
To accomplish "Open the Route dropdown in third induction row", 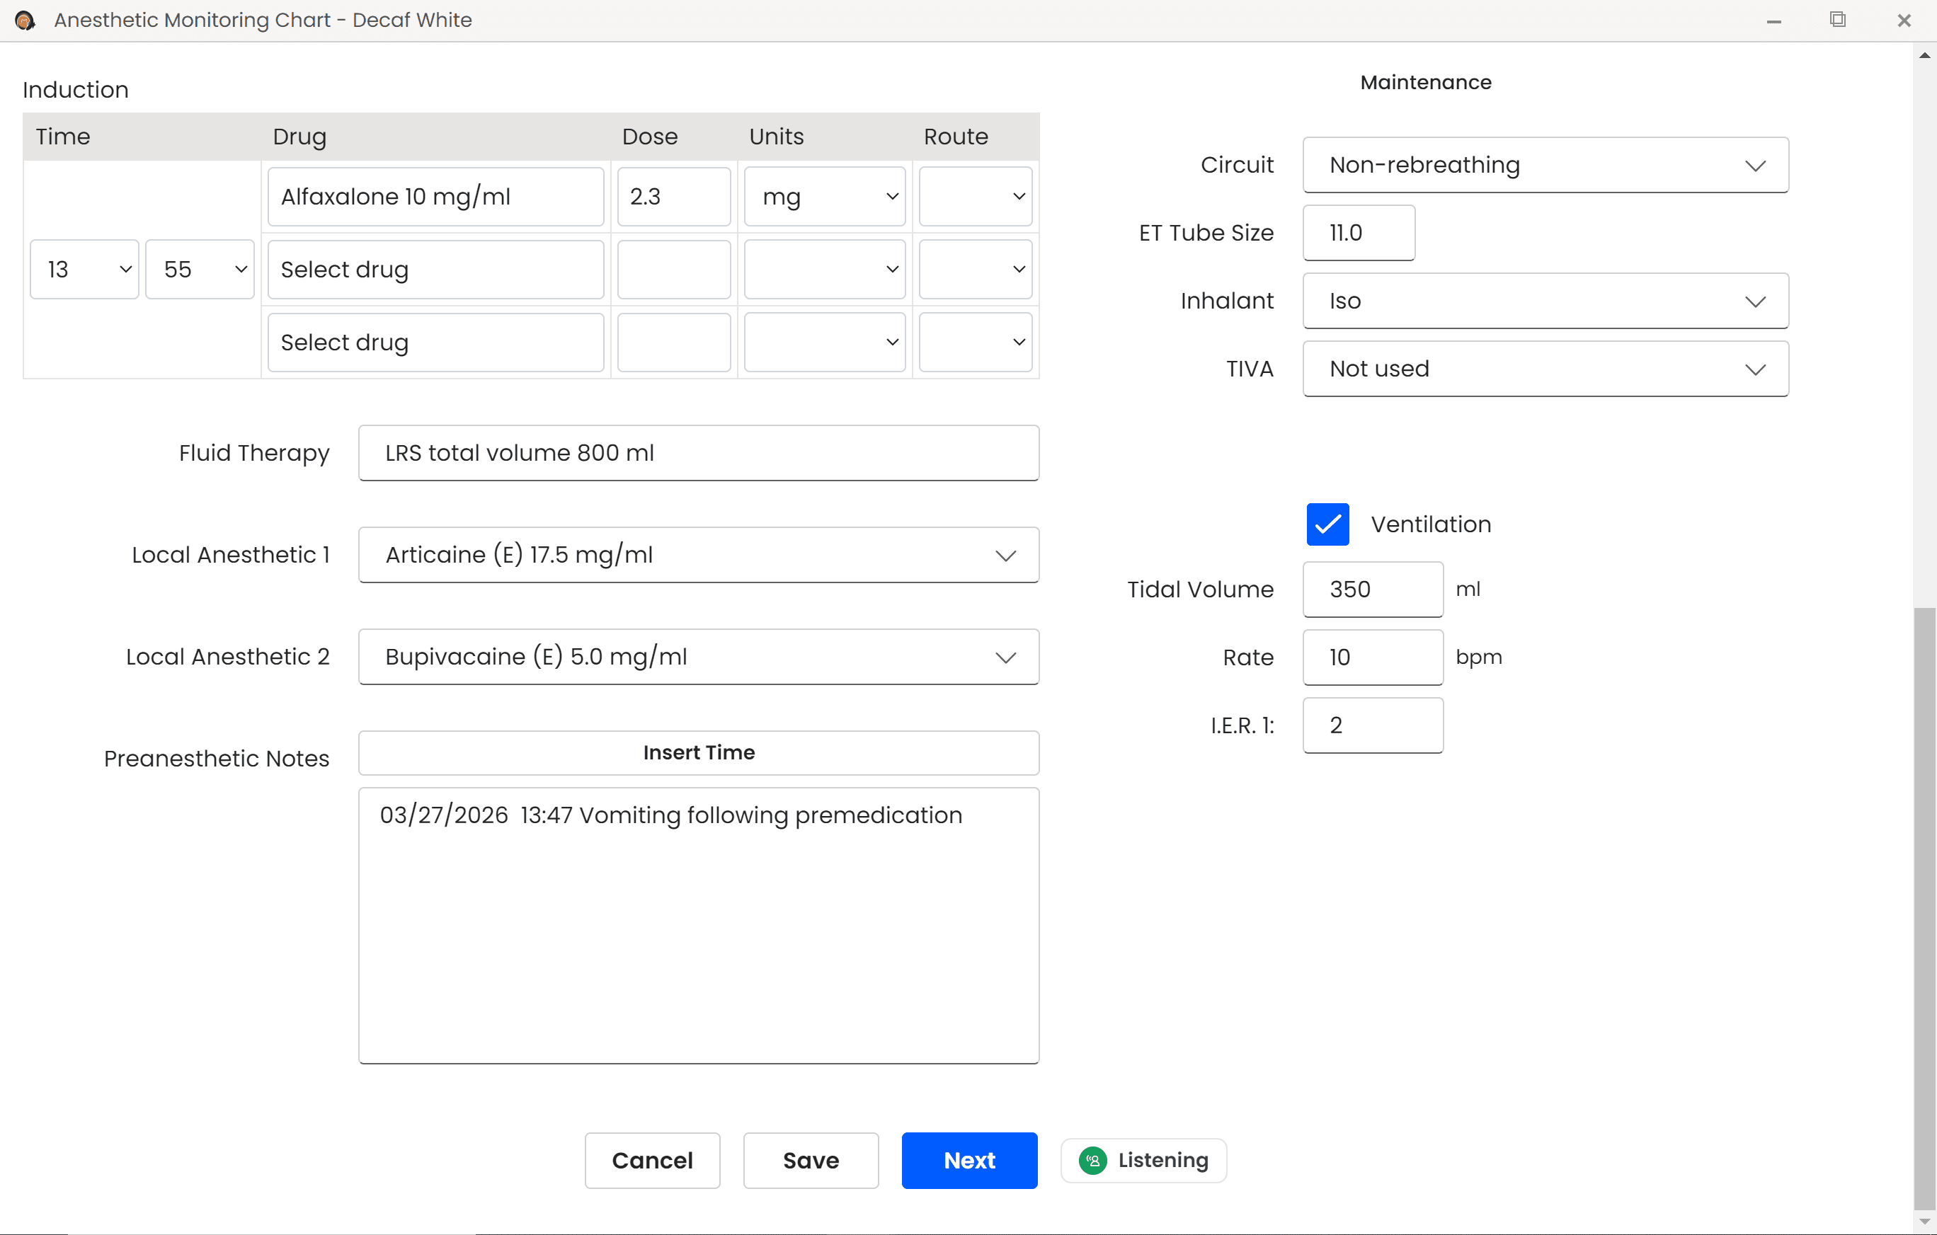I will pyautogui.click(x=975, y=343).
